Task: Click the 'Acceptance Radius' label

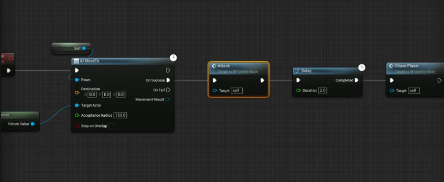Action: (x=96, y=115)
